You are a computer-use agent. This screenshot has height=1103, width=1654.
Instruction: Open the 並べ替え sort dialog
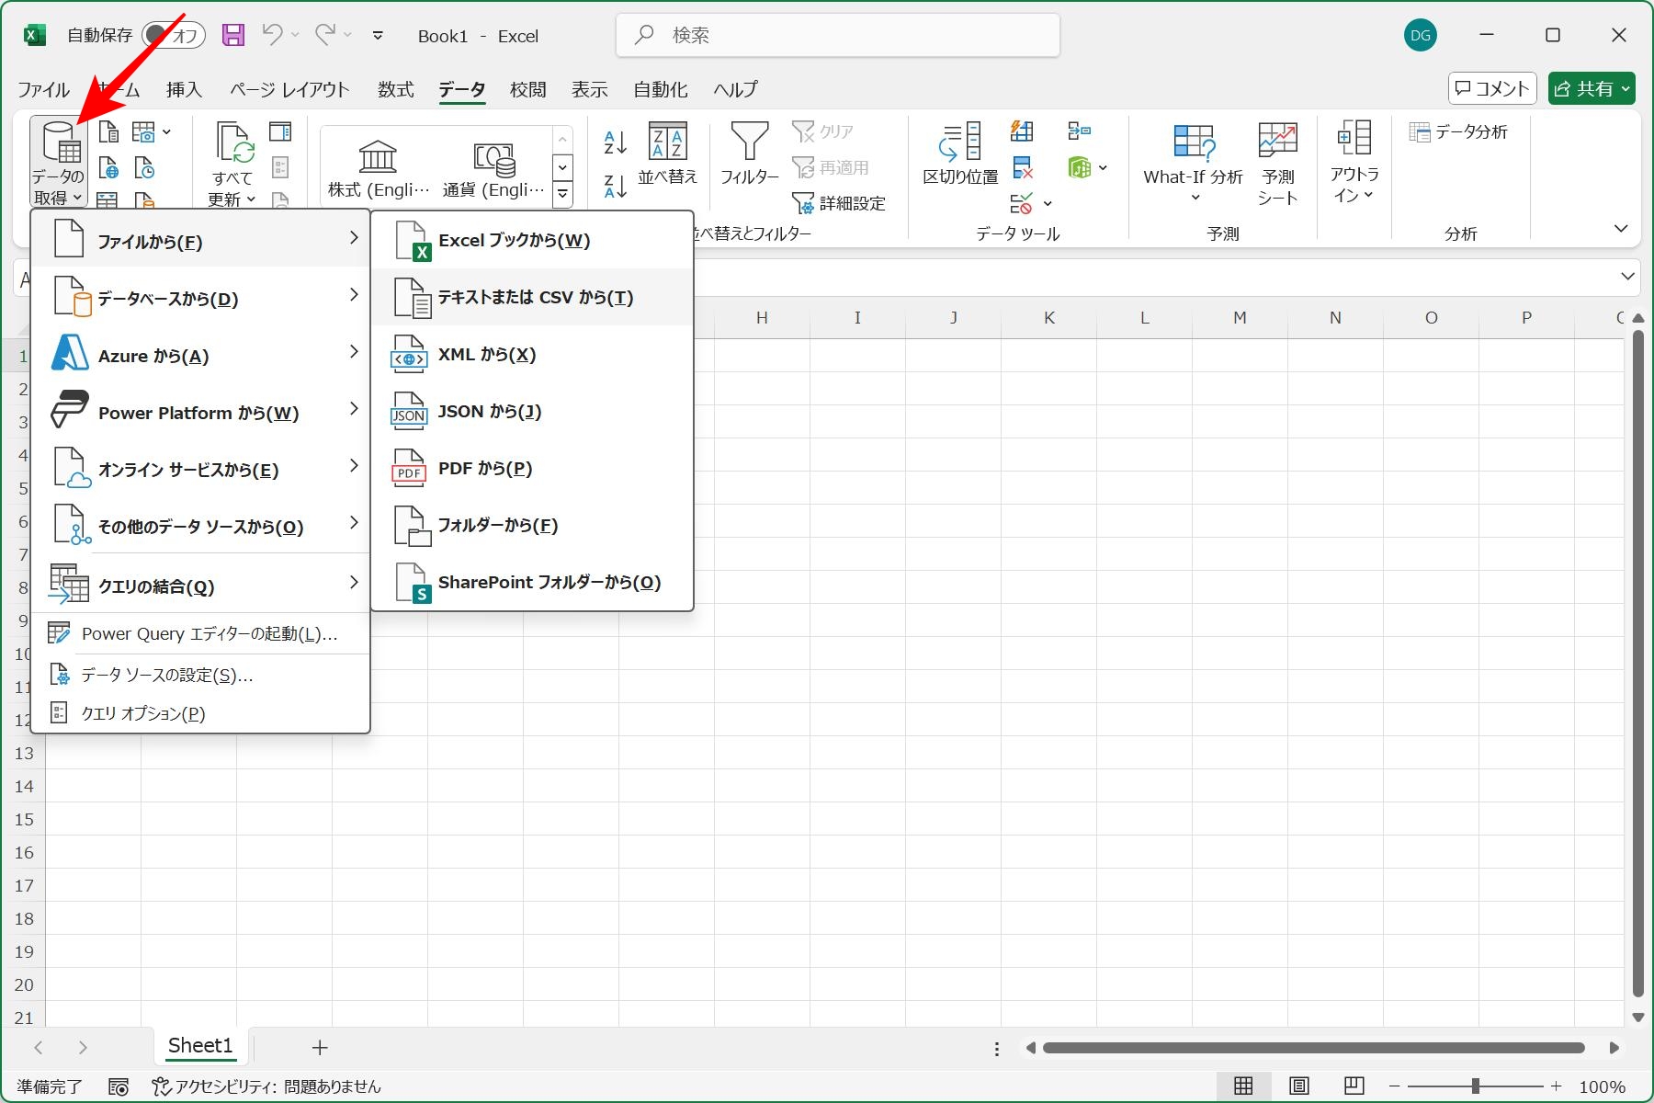tap(668, 153)
